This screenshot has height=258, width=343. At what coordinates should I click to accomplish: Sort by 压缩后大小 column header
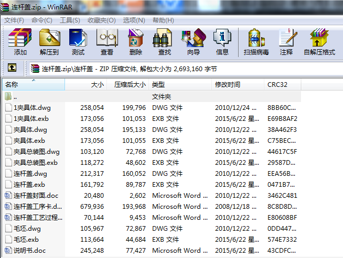(x=128, y=84)
